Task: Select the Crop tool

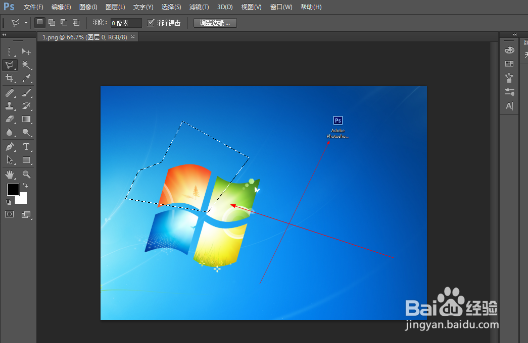Action: tap(10, 78)
